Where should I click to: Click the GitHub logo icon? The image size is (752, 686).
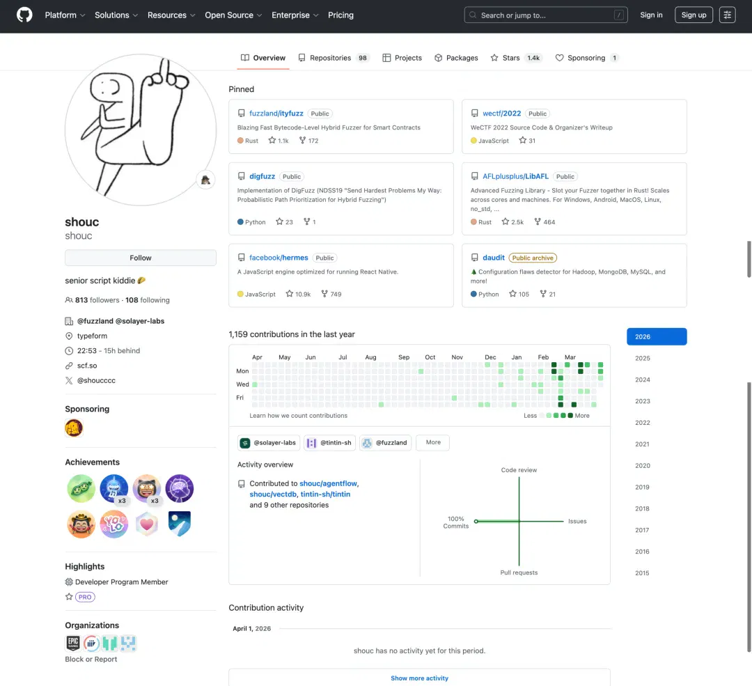[24, 15]
